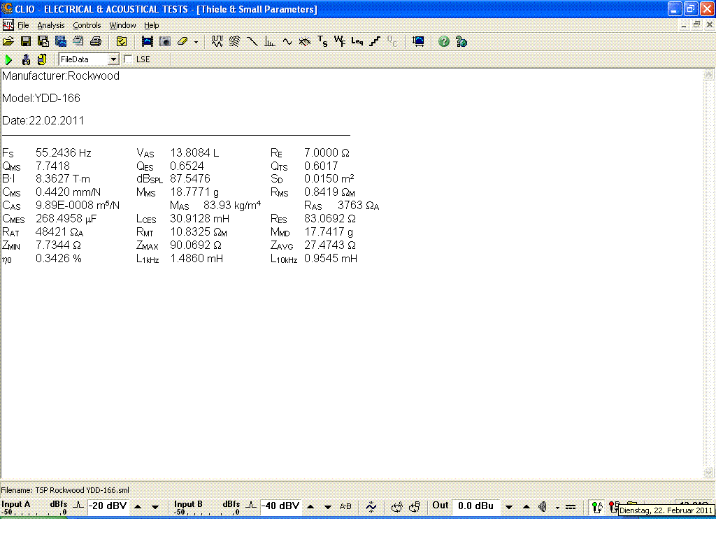This screenshot has width=716, height=537.
Task: Decrease output level with down arrow
Action: pos(509,507)
